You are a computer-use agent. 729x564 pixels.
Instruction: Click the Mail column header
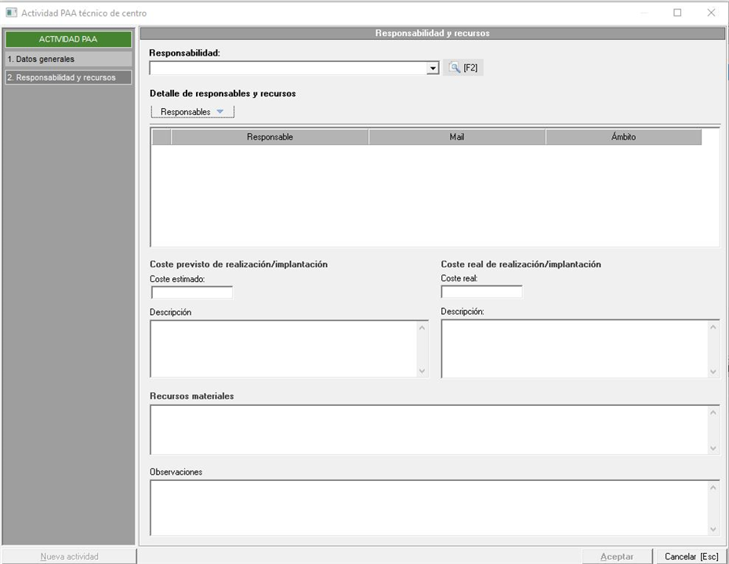click(x=456, y=137)
